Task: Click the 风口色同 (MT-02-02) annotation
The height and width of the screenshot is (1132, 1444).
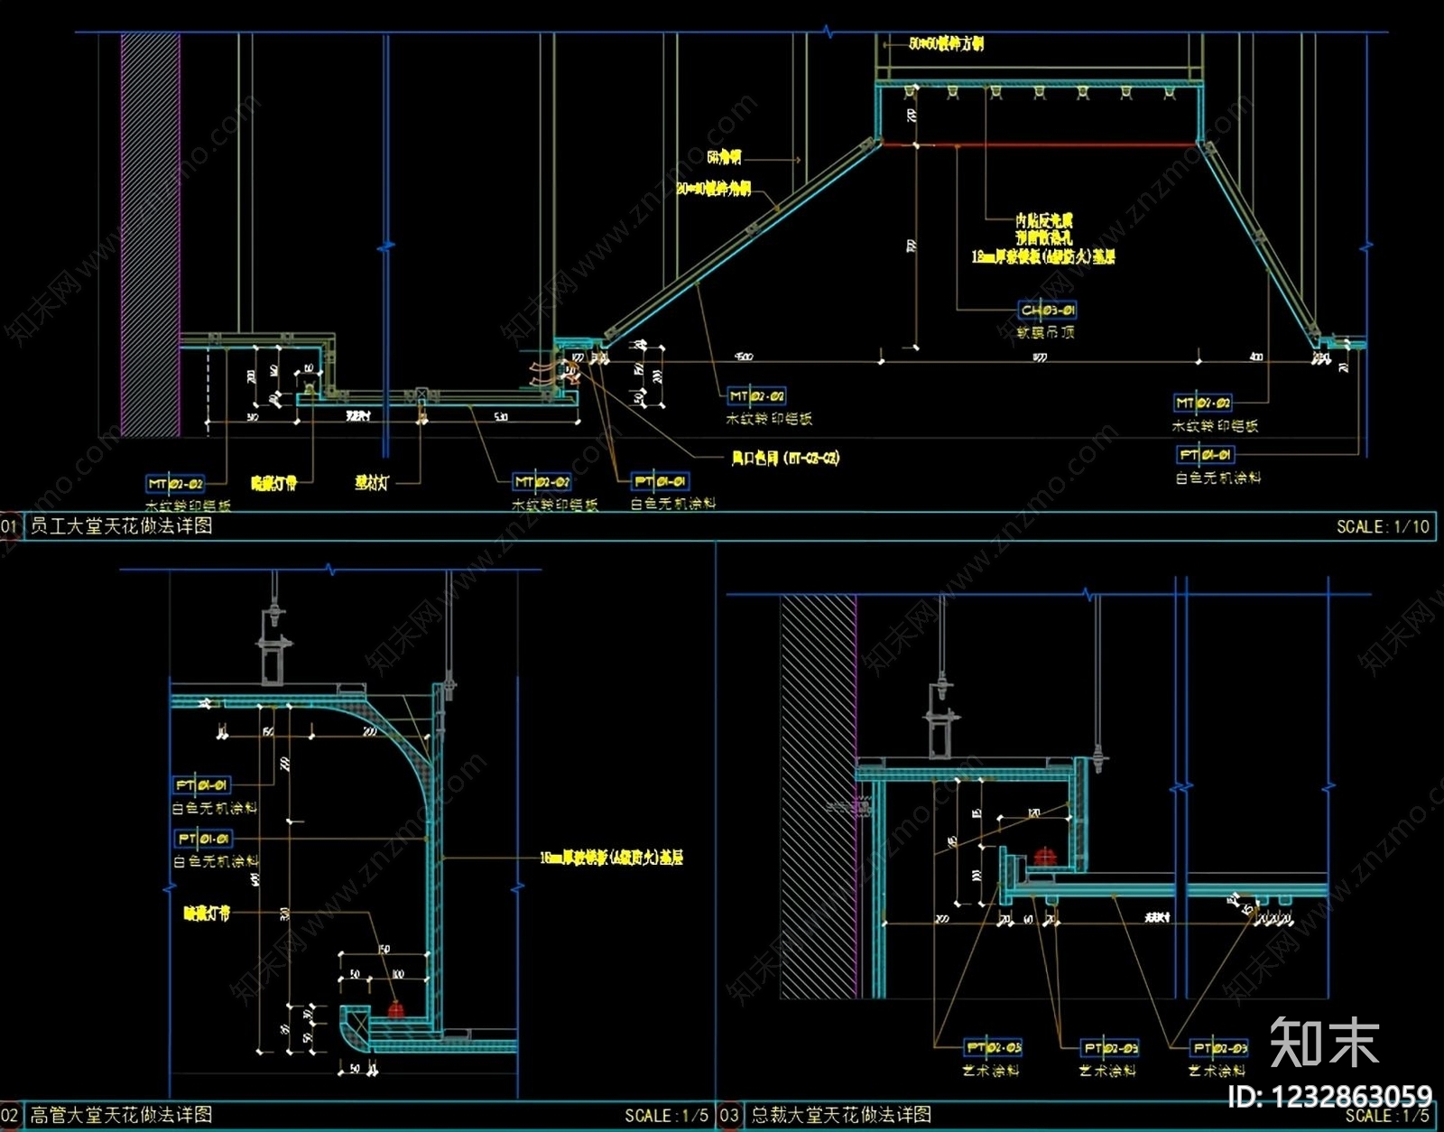Action: tap(785, 459)
